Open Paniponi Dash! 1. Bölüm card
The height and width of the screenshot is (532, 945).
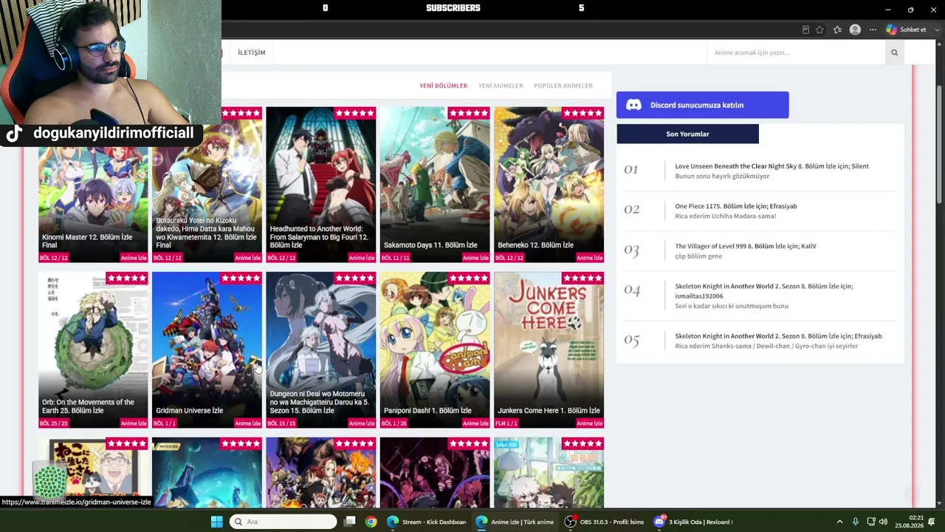pos(435,349)
